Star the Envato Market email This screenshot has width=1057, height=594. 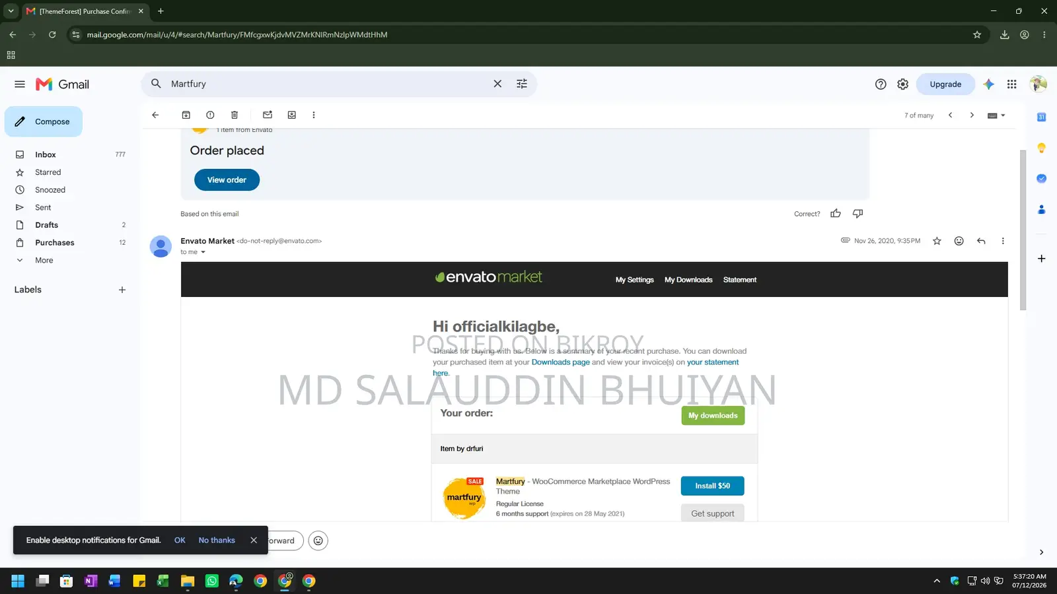tap(937, 241)
